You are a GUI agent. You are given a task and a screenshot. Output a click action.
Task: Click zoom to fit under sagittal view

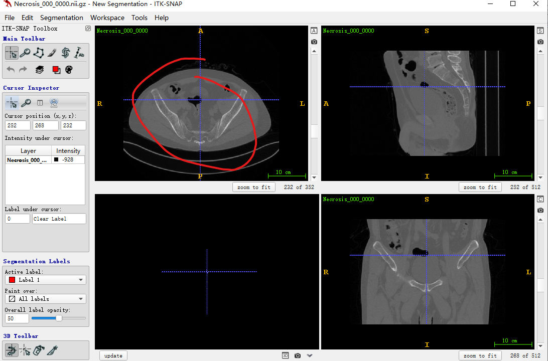coord(480,187)
